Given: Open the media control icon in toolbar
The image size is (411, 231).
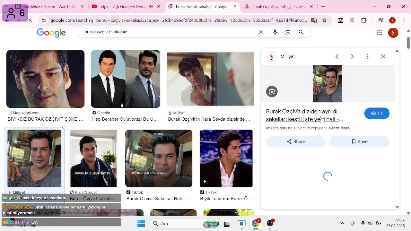Looking at the screenshot, I should pyautogui.click(x=381, y=20).
